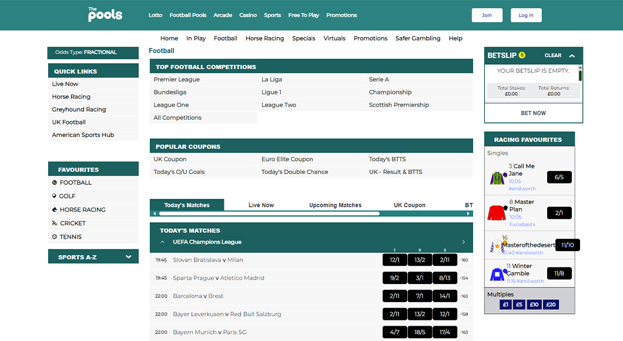This screenshot has width=623, height=341.
Task: Select the £5 multiples stake
Action: tap(519, 305)
